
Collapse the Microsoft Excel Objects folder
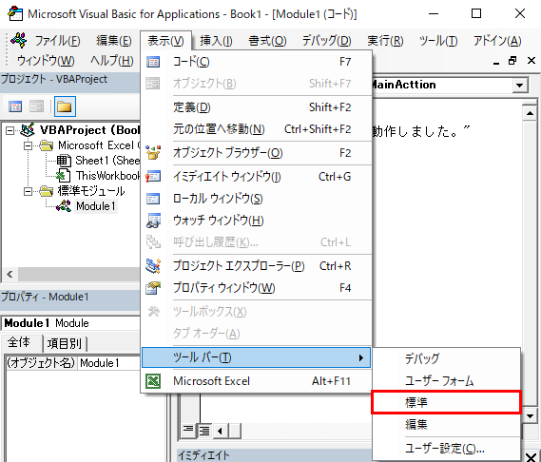coord(28,146)
